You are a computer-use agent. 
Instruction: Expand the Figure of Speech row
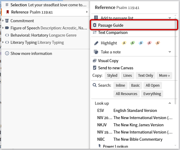coord(3,28)
